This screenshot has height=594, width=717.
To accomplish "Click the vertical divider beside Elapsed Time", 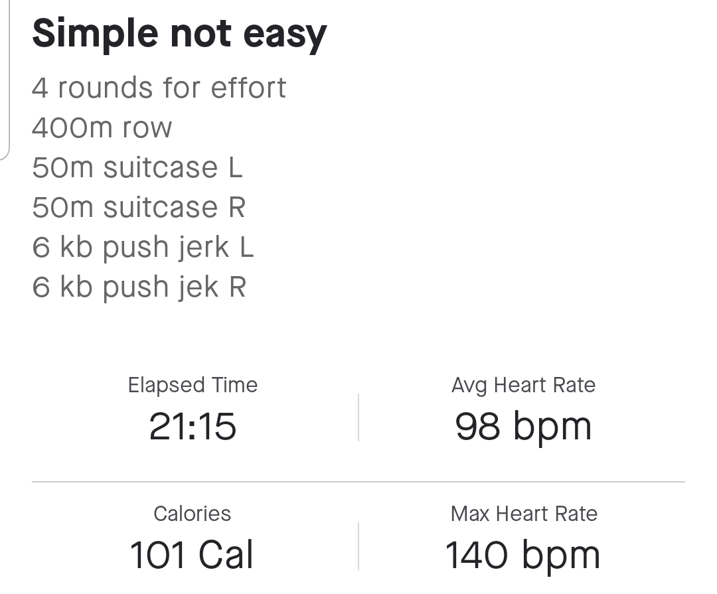I will pos(358,417).
